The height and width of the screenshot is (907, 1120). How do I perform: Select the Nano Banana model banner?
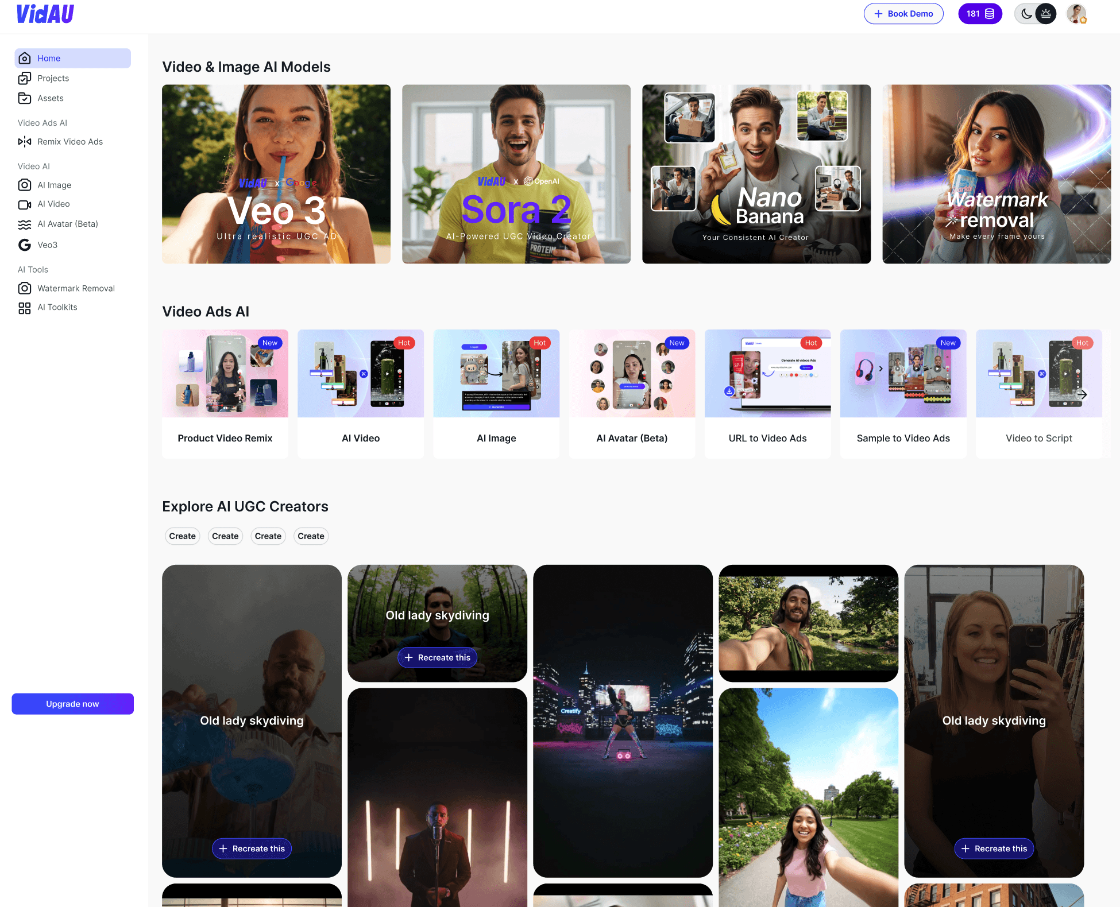pos(756,174)
